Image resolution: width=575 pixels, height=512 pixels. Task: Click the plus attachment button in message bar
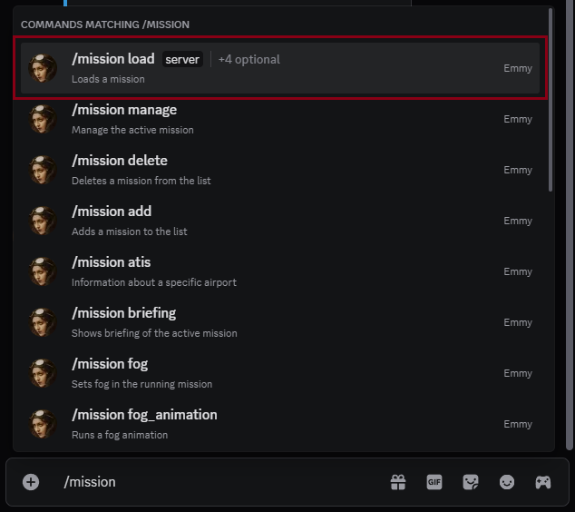tap(31, 482)
